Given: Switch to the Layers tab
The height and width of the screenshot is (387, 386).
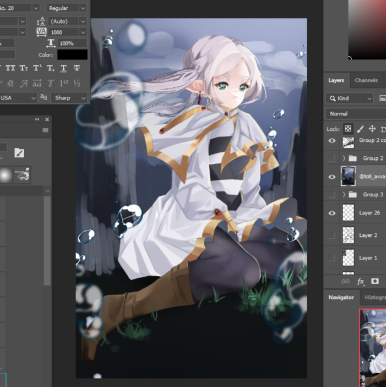Looking at the screenshot, I should coord(336,80).
